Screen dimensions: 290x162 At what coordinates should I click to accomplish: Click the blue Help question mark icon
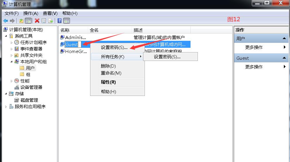(x=60, y=21)
